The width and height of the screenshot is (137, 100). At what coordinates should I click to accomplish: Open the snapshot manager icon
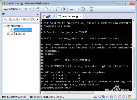pos(58,9)
